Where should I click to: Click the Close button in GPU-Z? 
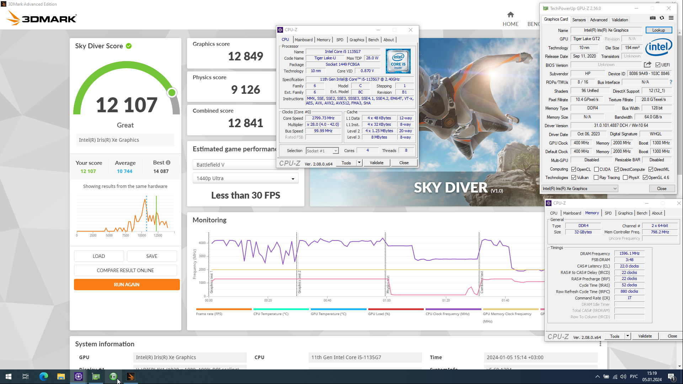click(x=662, y=189)
